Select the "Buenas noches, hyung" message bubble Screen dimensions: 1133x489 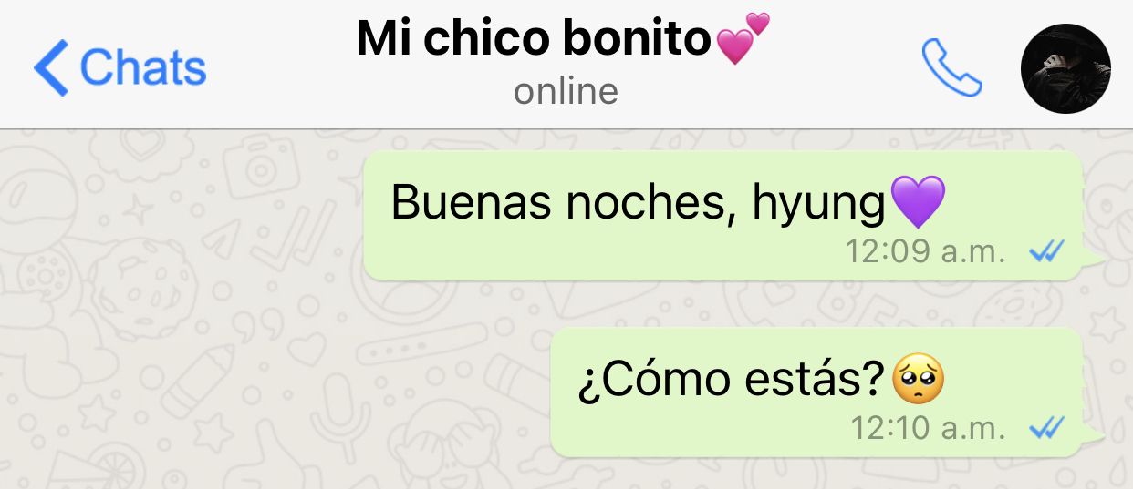pos(724,216)
